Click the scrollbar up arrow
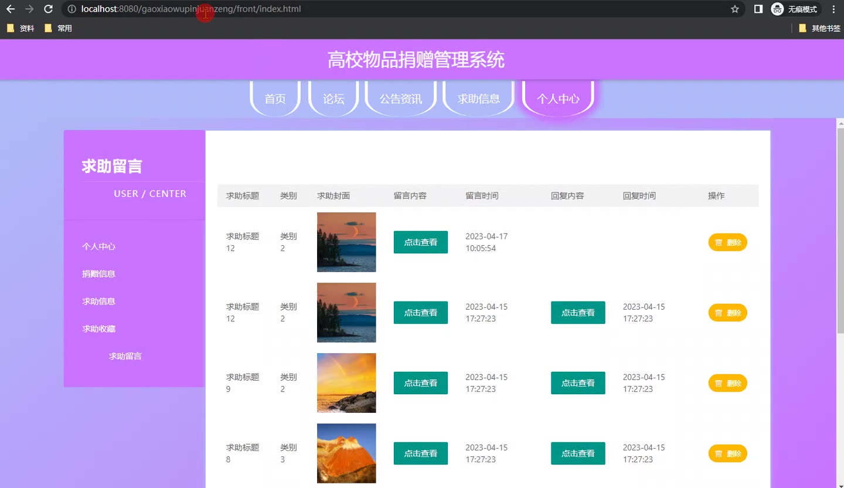The height and width of the screenshot is (488, 844). tap(840, 123)
